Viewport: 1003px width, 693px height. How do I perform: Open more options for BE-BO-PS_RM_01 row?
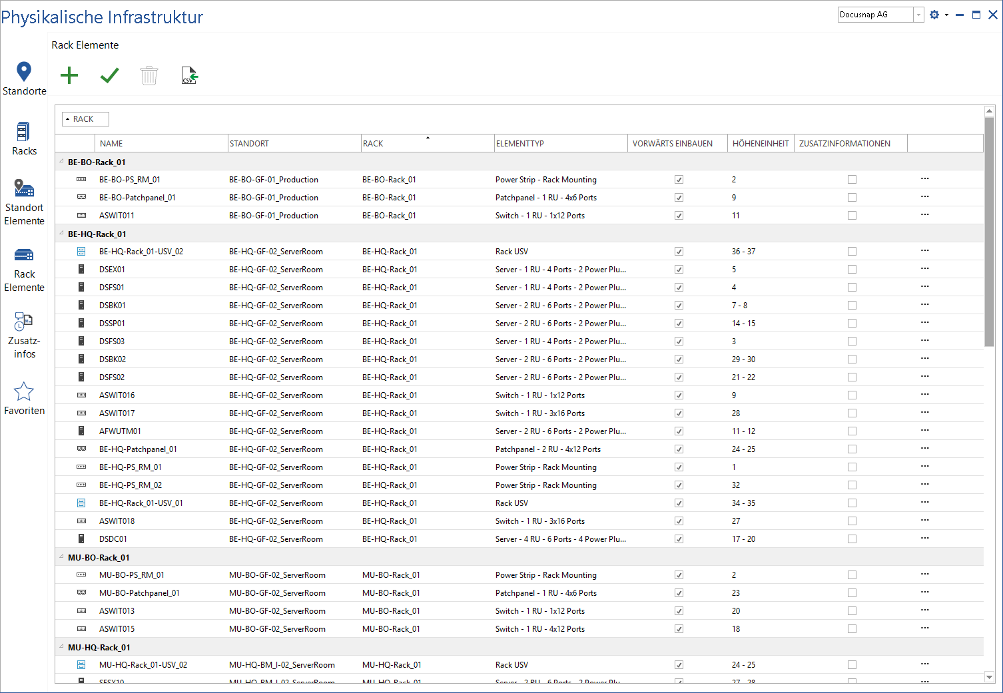924,178
